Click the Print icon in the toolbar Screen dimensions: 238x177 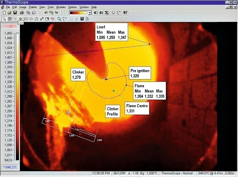(x=22, y=13)
